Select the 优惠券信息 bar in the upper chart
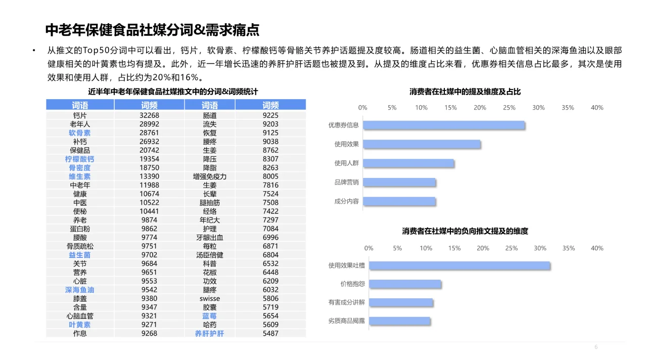Viewport: 647px width, 364px height. pyautogui.click(x=443, y=125)
